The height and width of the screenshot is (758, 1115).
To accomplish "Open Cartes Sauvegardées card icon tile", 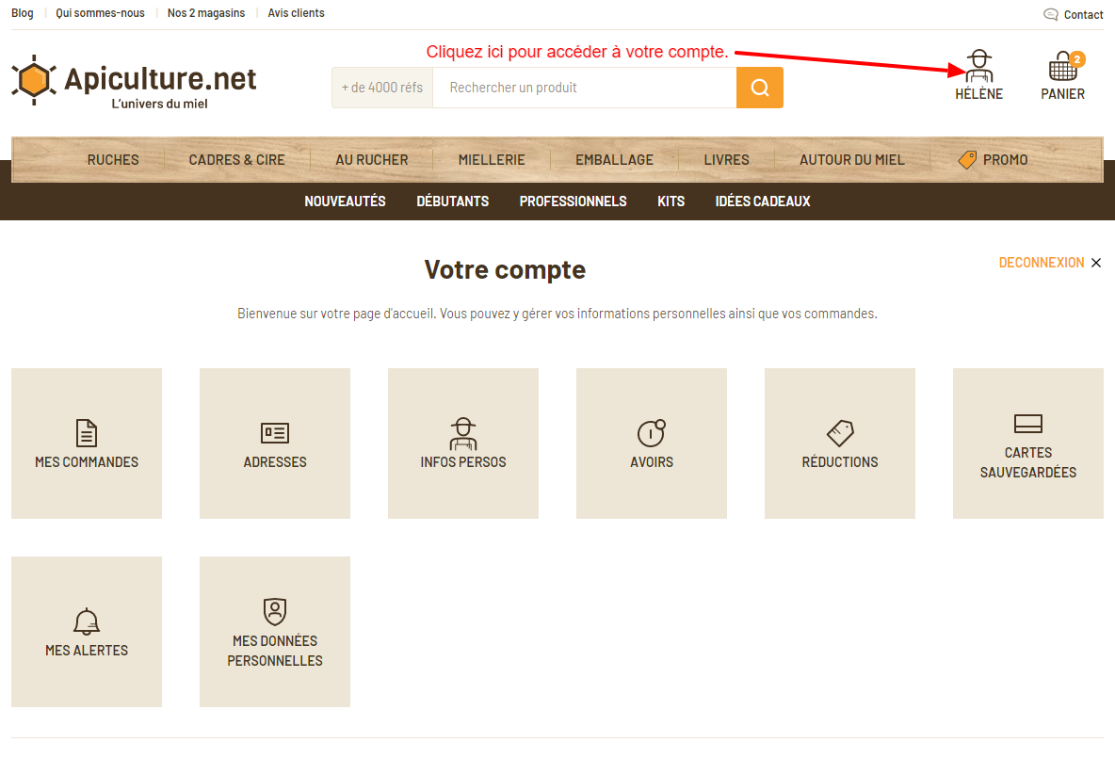I will [x=1027, y=424].
